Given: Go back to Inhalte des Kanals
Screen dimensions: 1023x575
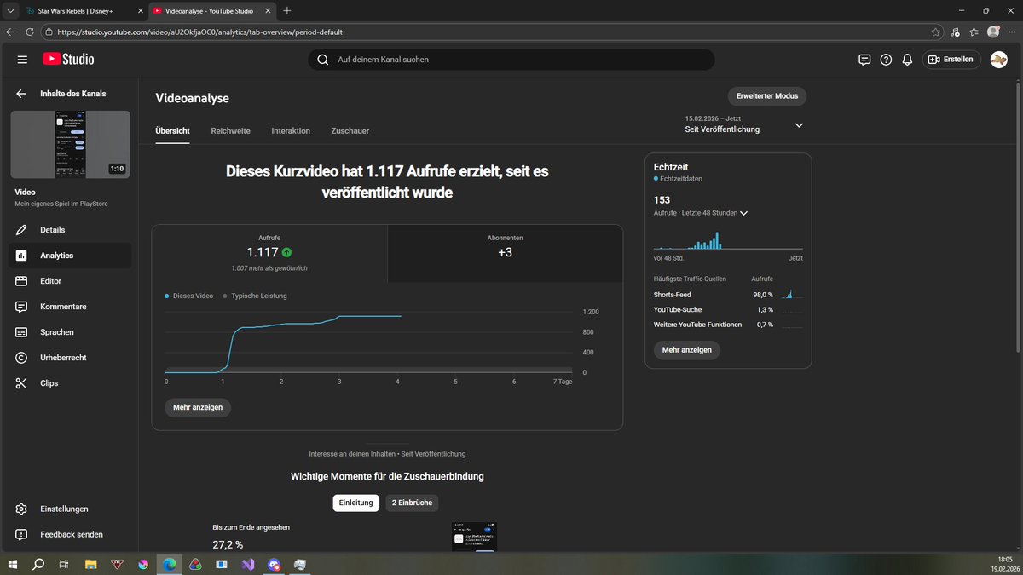Looking at the screenshot, I should pyautogui.click(x=21, y=94).
